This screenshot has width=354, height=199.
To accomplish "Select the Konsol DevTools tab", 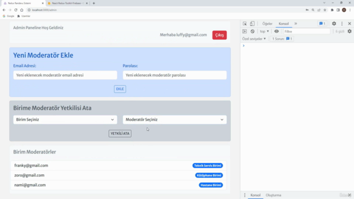I will click(x=284, y=23).
